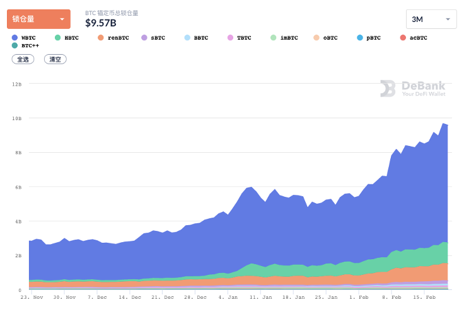This screenshot has width=464, height=312.
Task: Click the 全选 select-all button
Action: pyautogui.click(x=23, y=59)
